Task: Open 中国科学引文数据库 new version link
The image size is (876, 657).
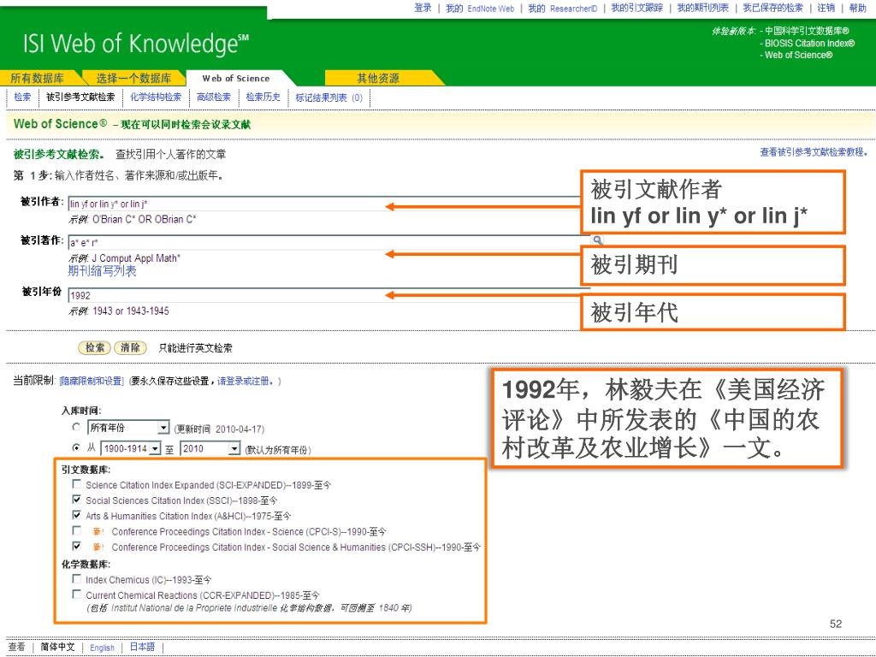Action: (807, 31)
